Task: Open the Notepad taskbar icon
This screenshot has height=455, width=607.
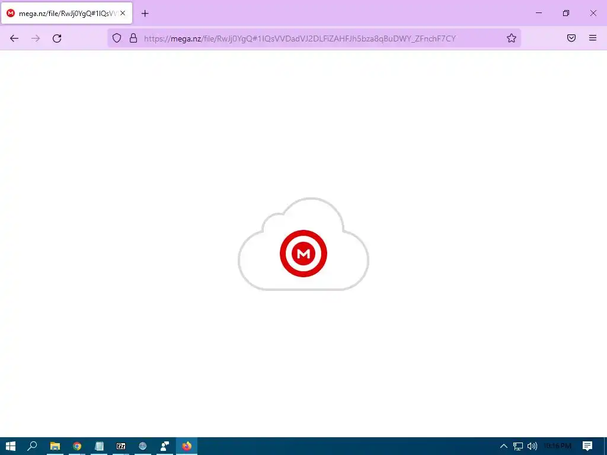Action: pyautogui.click(x=99, y=446)
